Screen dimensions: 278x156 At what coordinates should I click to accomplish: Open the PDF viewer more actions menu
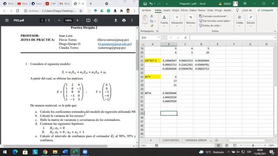[132, 20]
